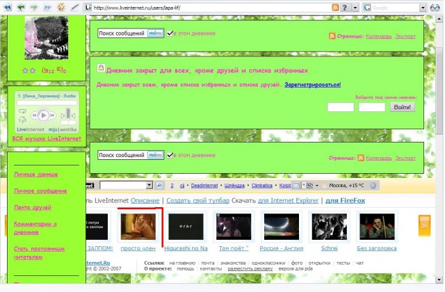This screenshot has height=292, width=445.
Task: Click the thumbs-down icon under avatar
Action: point(60,70)
